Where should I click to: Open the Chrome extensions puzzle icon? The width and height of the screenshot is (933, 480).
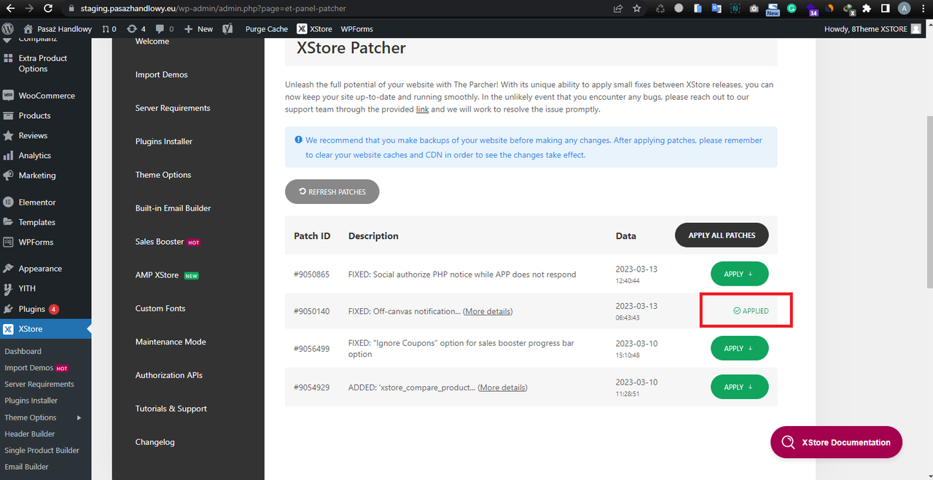(x=867, y=9)
